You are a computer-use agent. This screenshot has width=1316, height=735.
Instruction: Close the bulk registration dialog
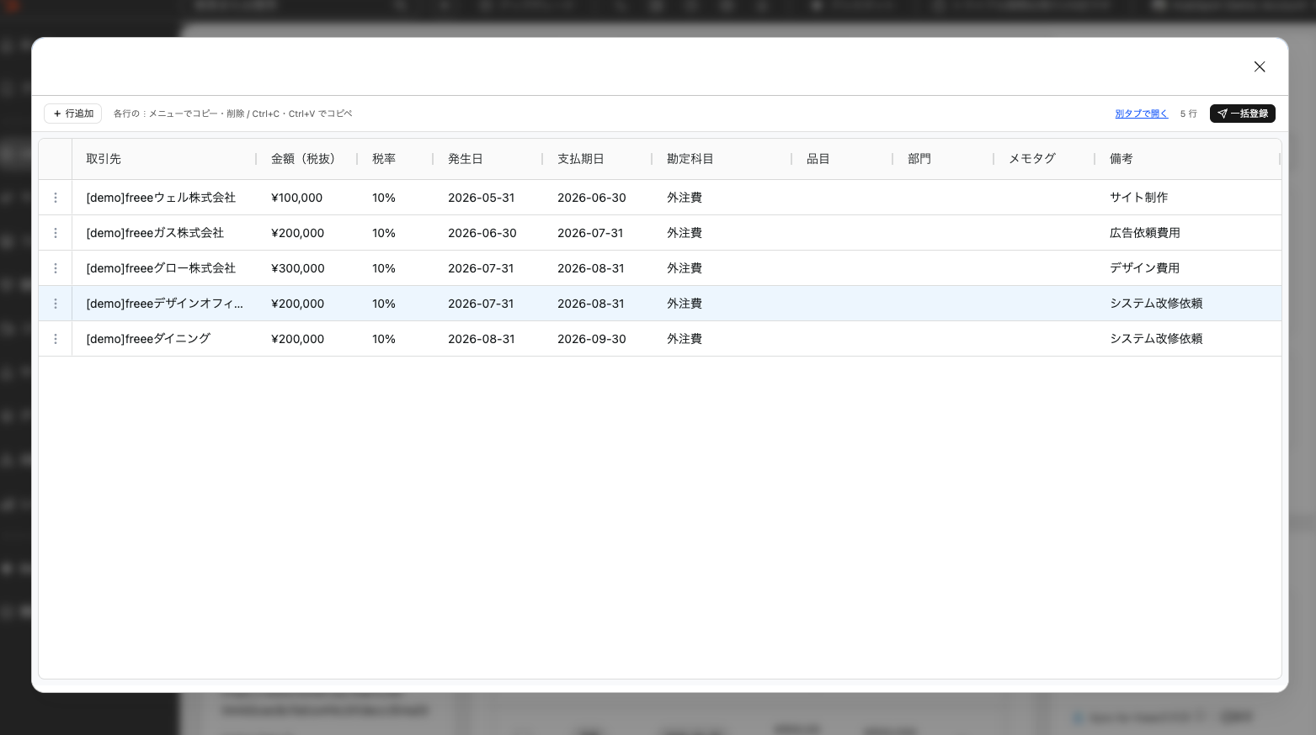1259,66
